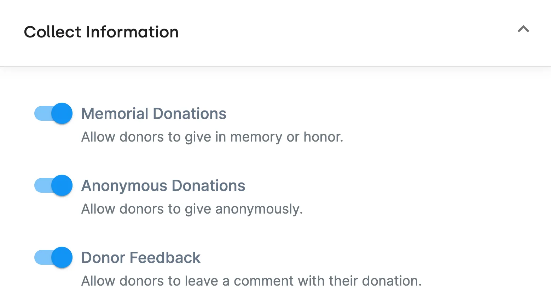Toggle Donor Feedback off
551x305 pixels.
53,257
